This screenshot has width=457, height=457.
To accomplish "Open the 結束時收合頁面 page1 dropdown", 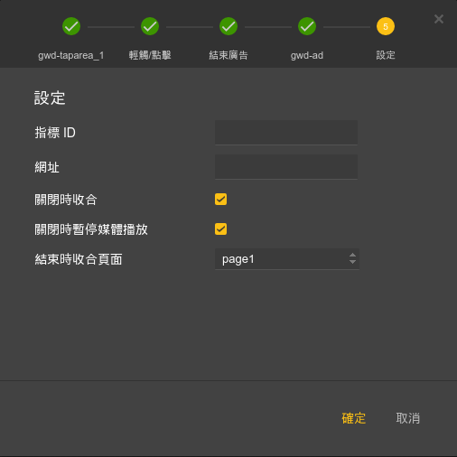I will click(x=287, y=259).
